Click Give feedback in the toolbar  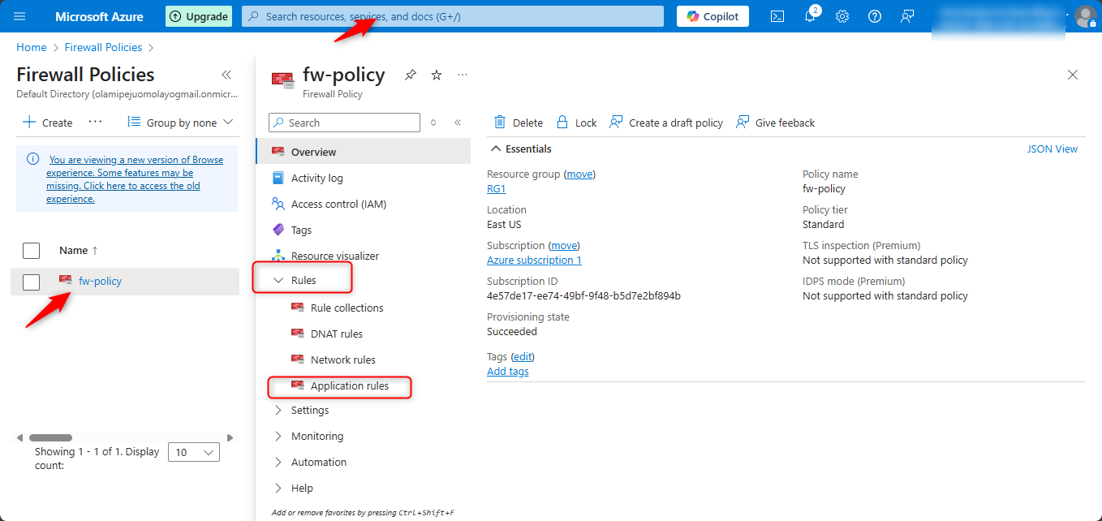[x=775, y=123]
